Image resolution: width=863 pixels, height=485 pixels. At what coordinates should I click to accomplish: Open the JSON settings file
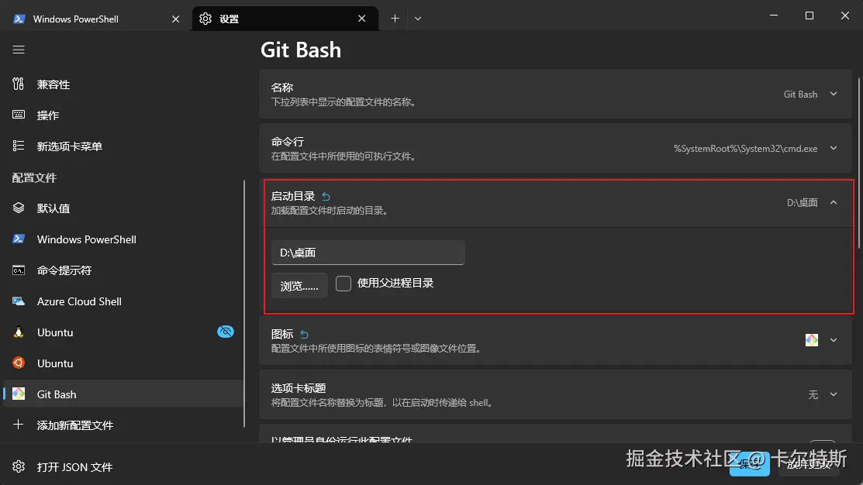click(74, 466)
